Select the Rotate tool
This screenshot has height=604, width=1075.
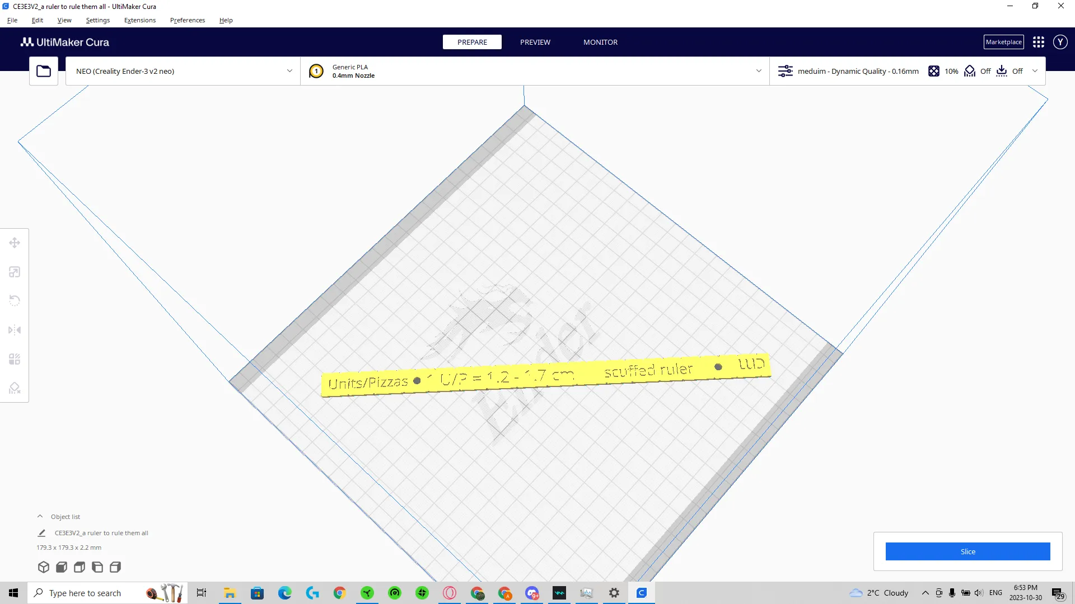click(x=15, y=301)
